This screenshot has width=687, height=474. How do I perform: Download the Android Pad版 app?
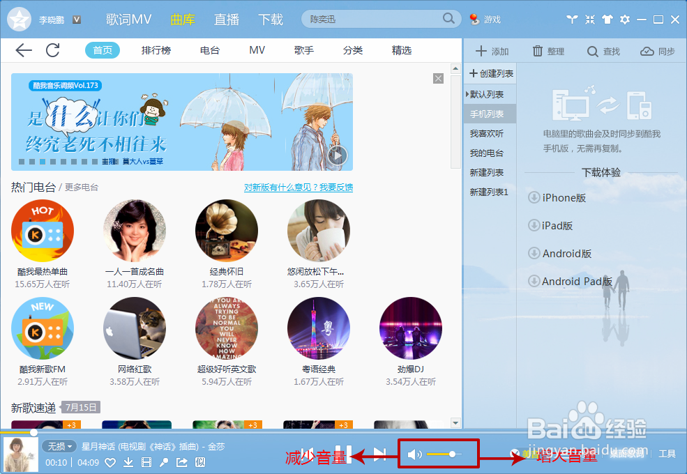570,281
